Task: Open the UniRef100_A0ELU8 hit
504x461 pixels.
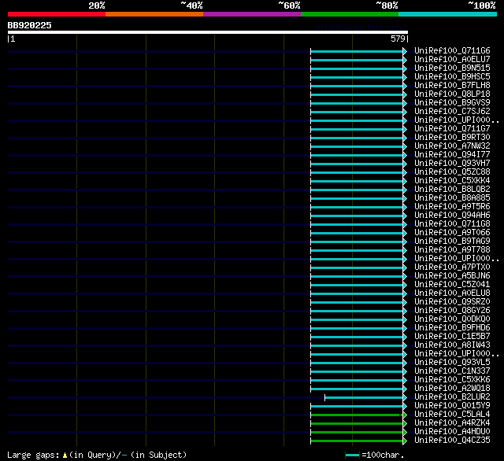Action: pos(452,293)
